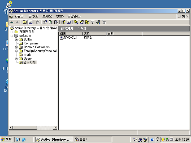Image resolution: width=191 pixels, height=143 pixels.
Task: Expand the Users folder node
Action: (16, 59)
